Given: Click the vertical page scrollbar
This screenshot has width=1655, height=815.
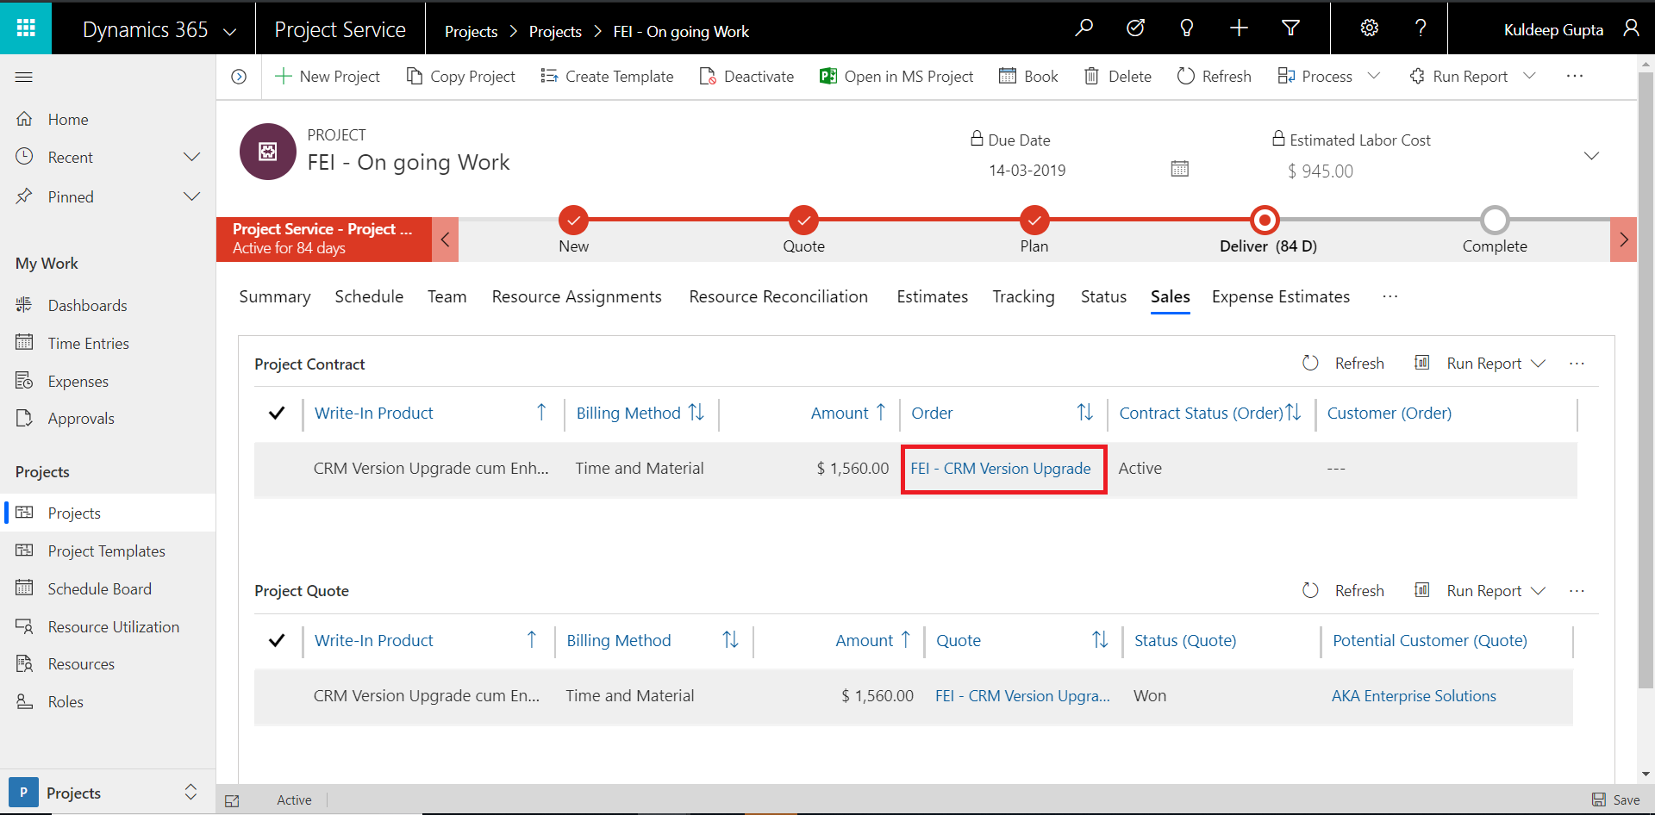Looking at the screenshot, I should coord(1646,379).
